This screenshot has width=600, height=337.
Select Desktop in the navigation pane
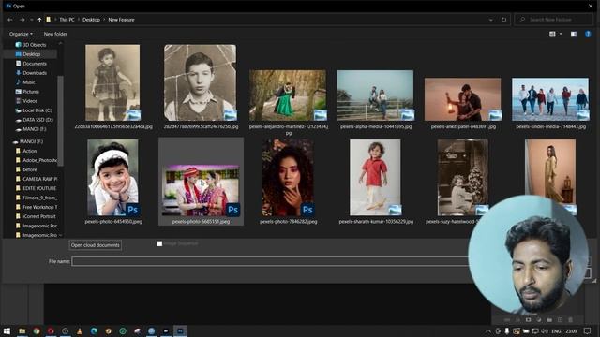point(30,54)
